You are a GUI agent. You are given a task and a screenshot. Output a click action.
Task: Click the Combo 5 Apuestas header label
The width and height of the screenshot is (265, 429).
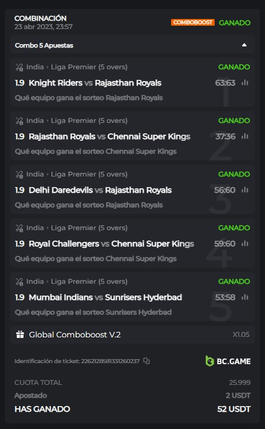[x=44, y=45]
